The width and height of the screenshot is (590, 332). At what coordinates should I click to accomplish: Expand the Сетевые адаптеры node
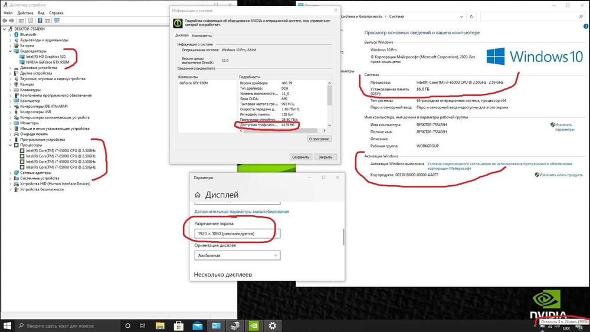(10, 173)
